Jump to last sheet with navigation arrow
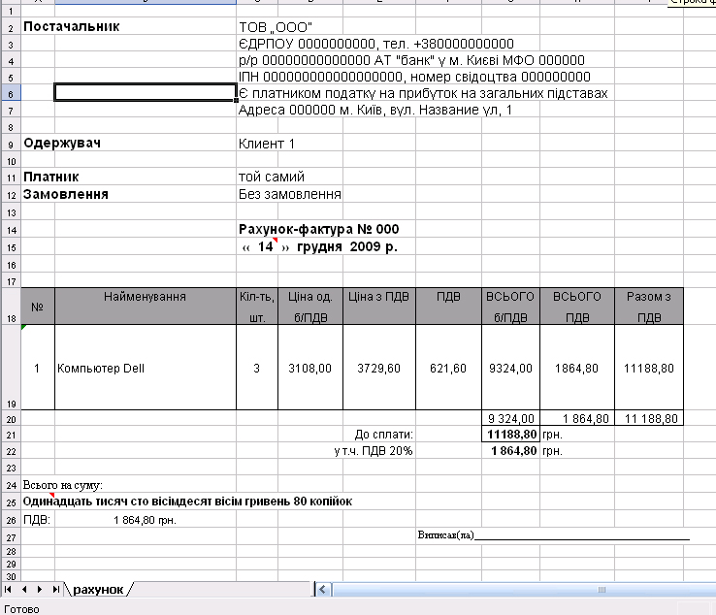716x615 pixels. tap(55, 589)
